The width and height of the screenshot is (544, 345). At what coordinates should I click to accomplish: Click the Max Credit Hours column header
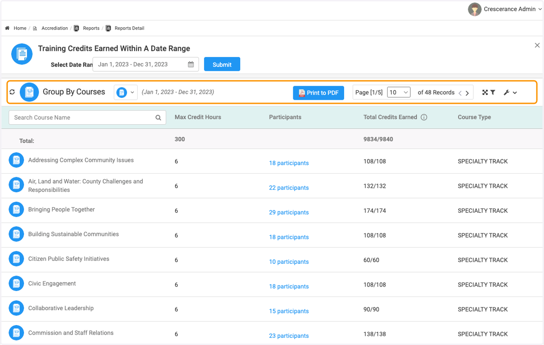198,117
